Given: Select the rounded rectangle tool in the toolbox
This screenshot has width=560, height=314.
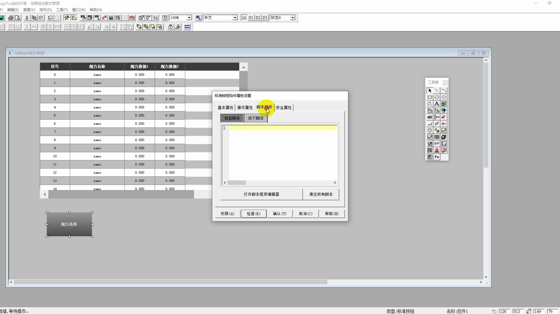Looking at the screenshot, I should point(437,97).
